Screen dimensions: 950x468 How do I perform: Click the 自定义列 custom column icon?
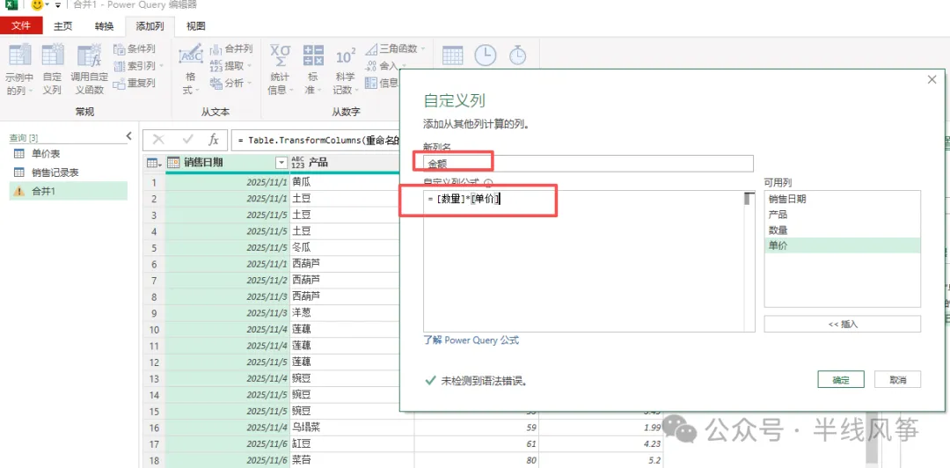pyautogui.click(x=52, y=55)
